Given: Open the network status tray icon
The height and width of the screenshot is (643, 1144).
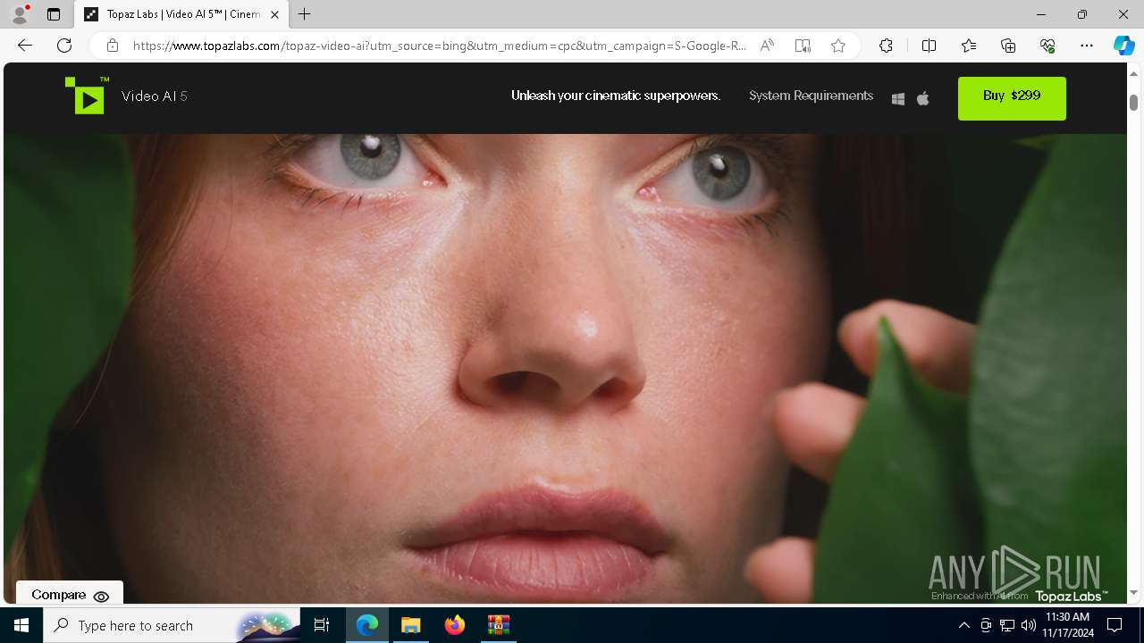Looking at the screenshot, I should 1007,625.
